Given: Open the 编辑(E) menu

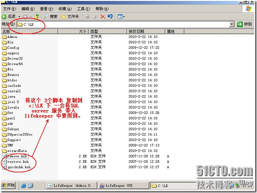Looking at the screenshot, I should point(28,9).
